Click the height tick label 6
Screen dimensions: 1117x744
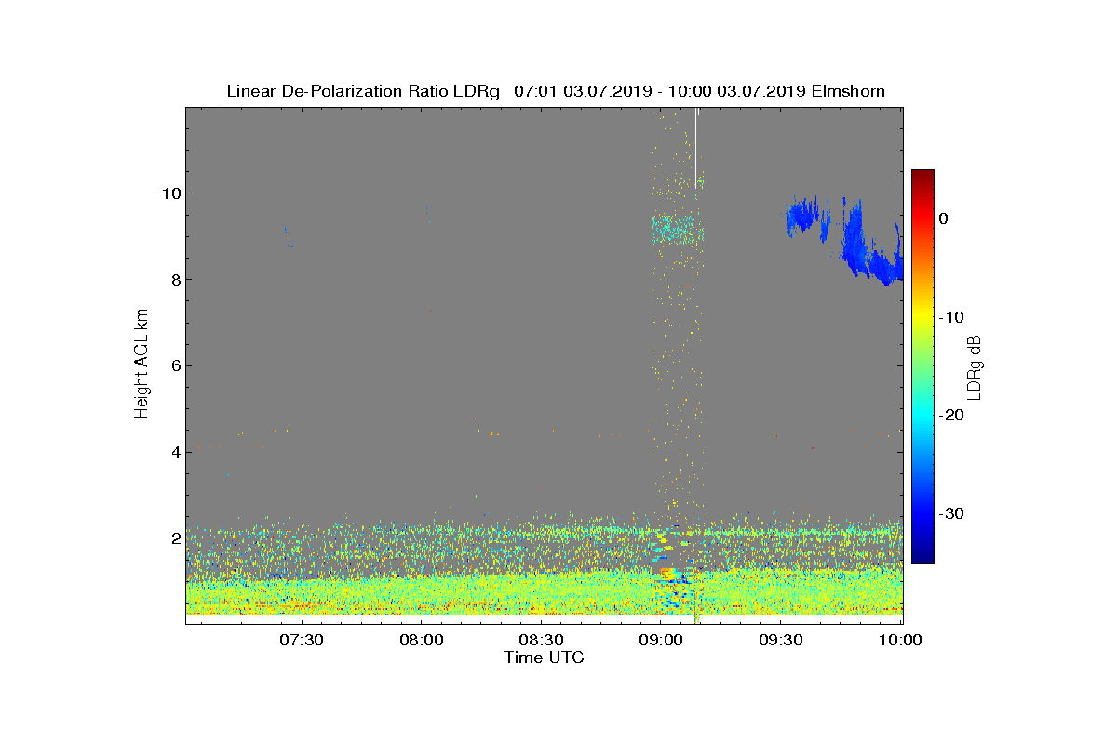(x=174, y=365)
